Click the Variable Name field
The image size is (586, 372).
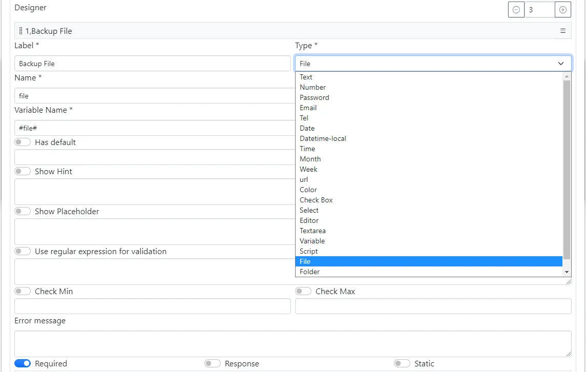tap(154, 128)
